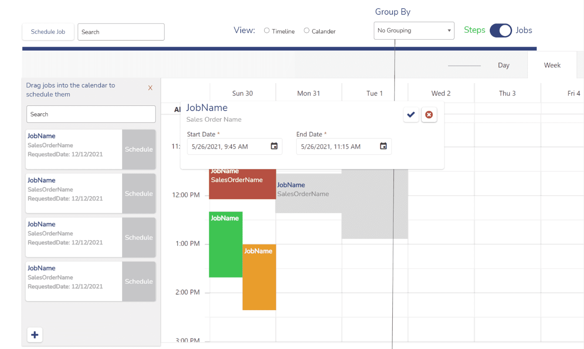Select the green JobName calendar event
The height and width of the screenshot is (349, 584).
coord(225,248)
